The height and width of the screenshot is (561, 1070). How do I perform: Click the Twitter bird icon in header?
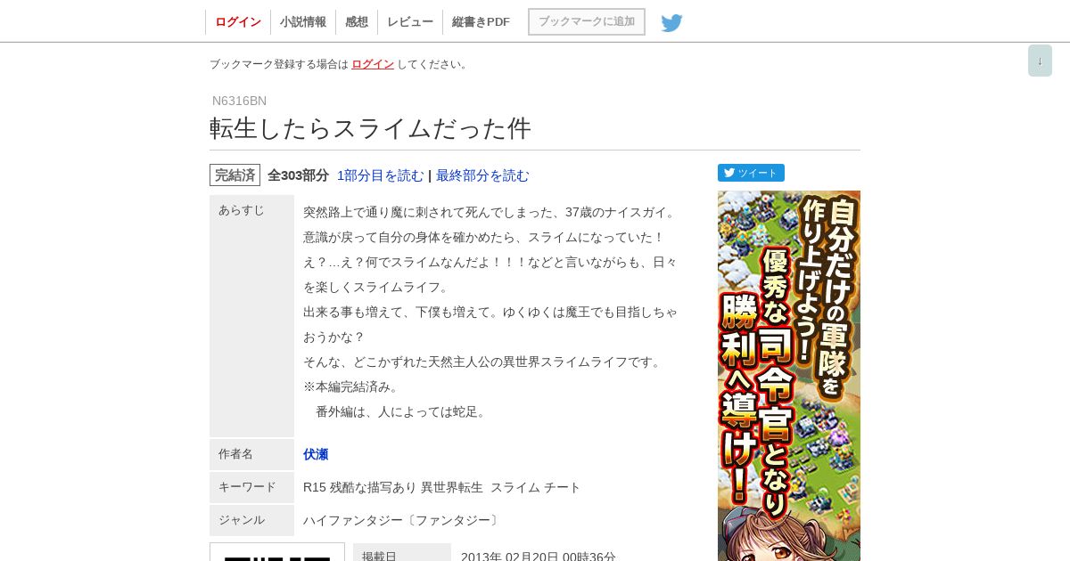point(671,23)
